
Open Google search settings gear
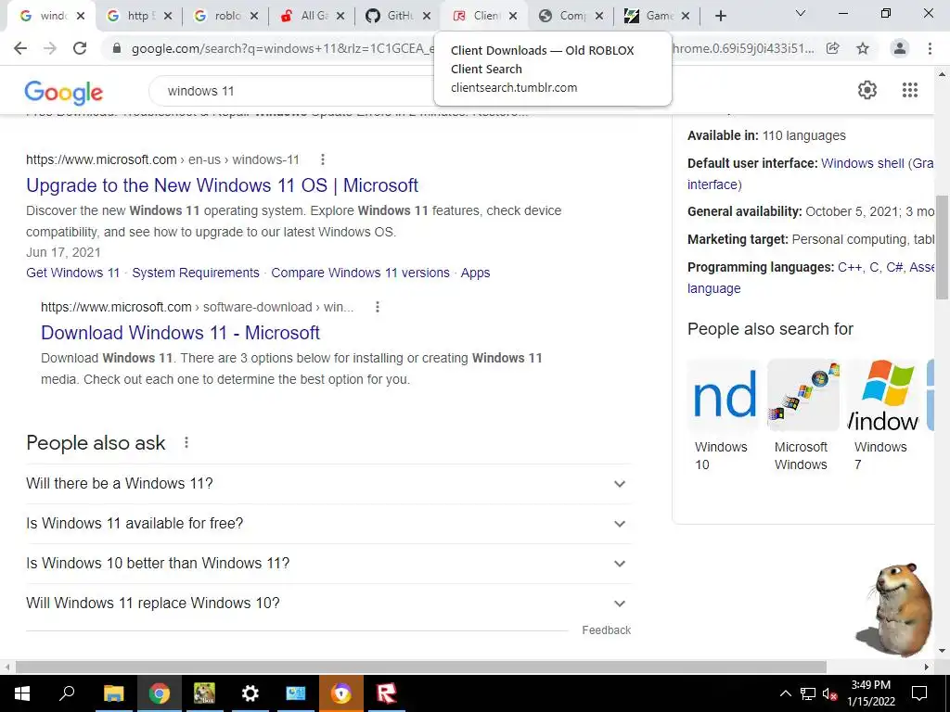point(867,90)
